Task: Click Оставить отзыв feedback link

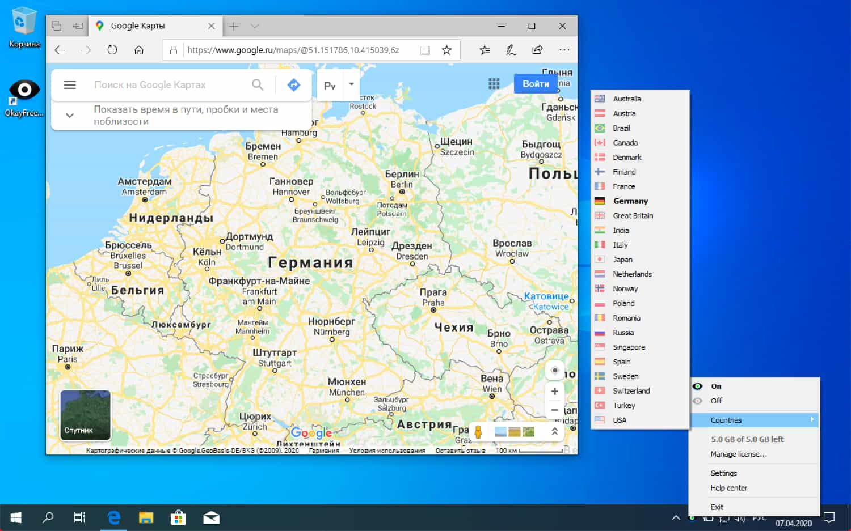Action: pyautogui.click(x=460, y=451)
